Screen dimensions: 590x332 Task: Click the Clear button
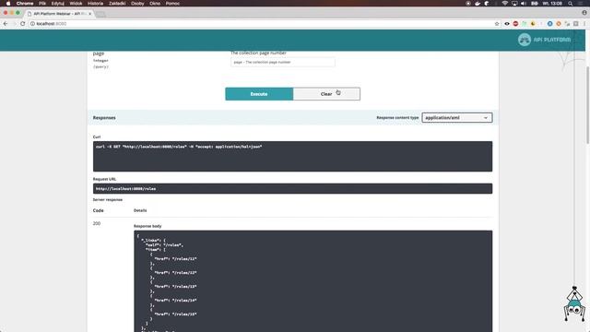[326, 94]
